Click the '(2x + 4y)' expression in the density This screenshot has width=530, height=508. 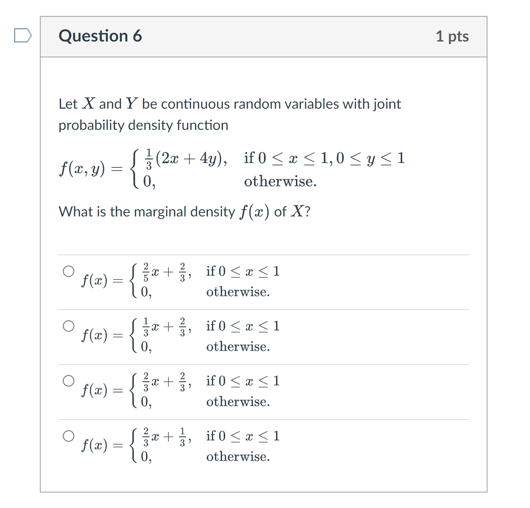point(190,158)
